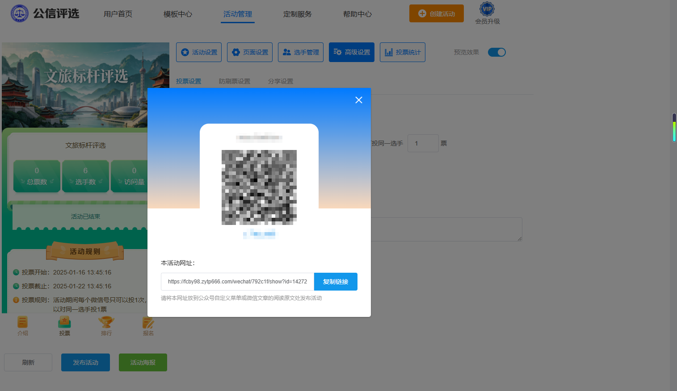Go to 用户首页 menu
The height and width of the screenshot is (391, 677).
(118, 14)
